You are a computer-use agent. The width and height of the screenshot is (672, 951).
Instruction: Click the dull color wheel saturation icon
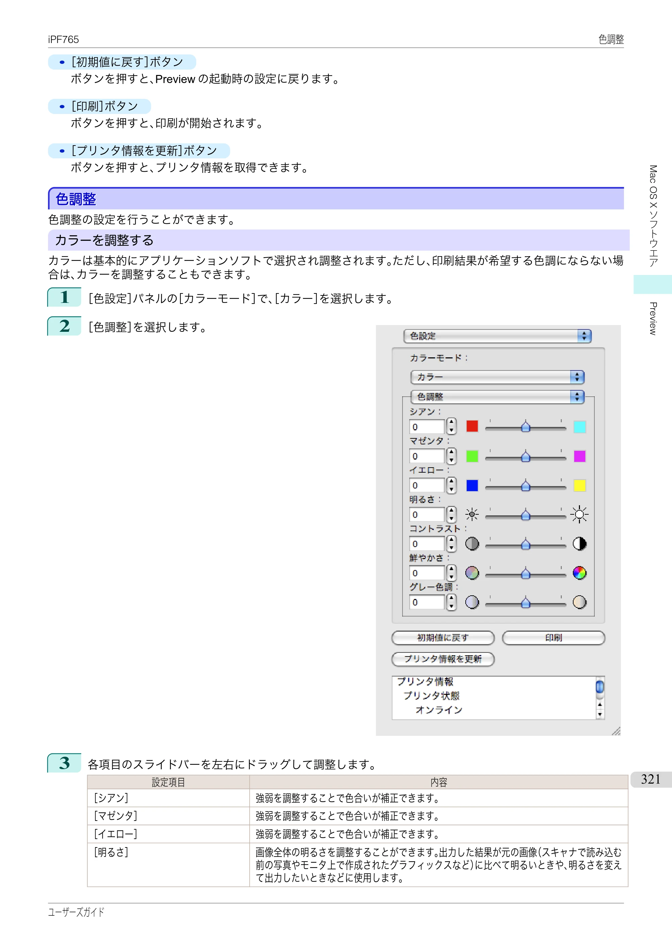472,573
